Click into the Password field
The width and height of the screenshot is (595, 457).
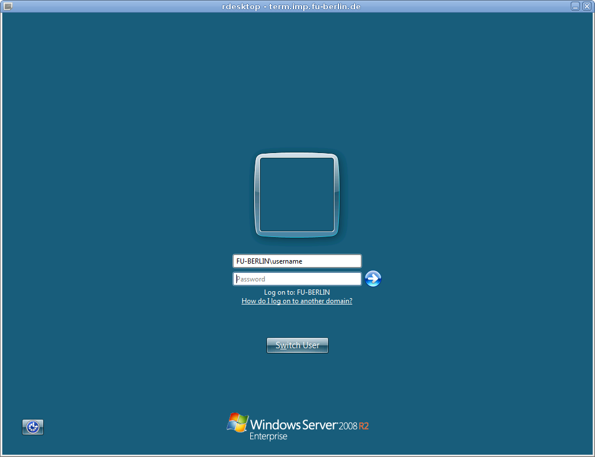click(x=297, y=279)
